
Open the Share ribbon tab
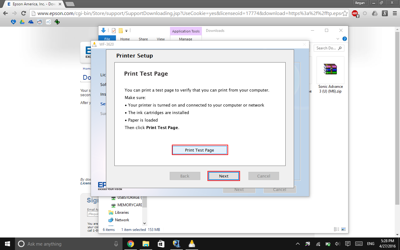click(x=143, y=39)
